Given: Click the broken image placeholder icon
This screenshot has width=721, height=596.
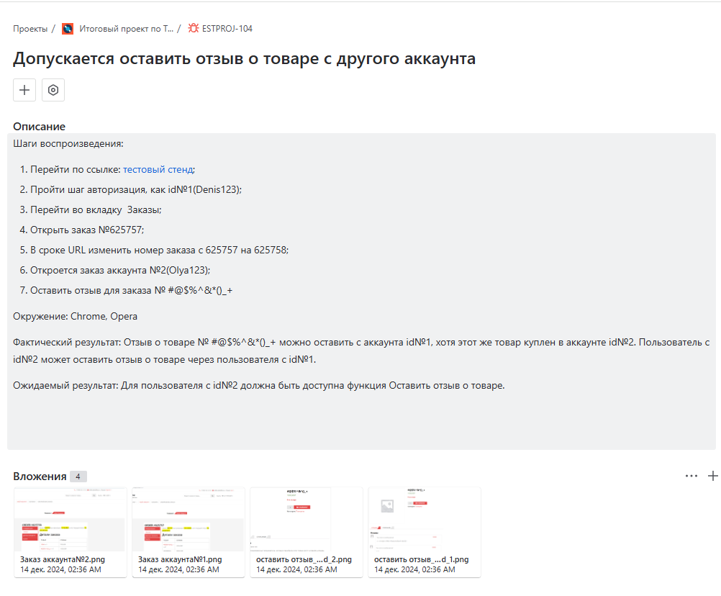Looking at the screenshot, I should coord(386,506).
